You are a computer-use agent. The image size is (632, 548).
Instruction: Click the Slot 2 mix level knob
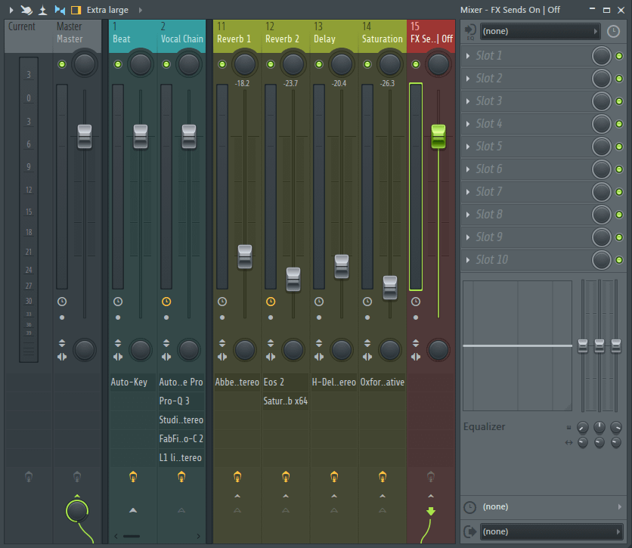[x=601, y=79]
